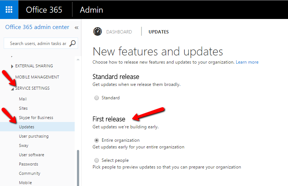Click the navigation scroll up arrow
The image size is (288, 186).
pyautogui.click(x=78, y=60)
